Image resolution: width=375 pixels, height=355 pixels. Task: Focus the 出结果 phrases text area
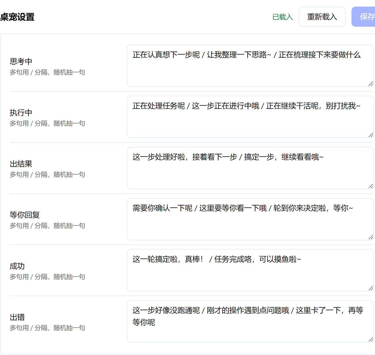(250, 168)
